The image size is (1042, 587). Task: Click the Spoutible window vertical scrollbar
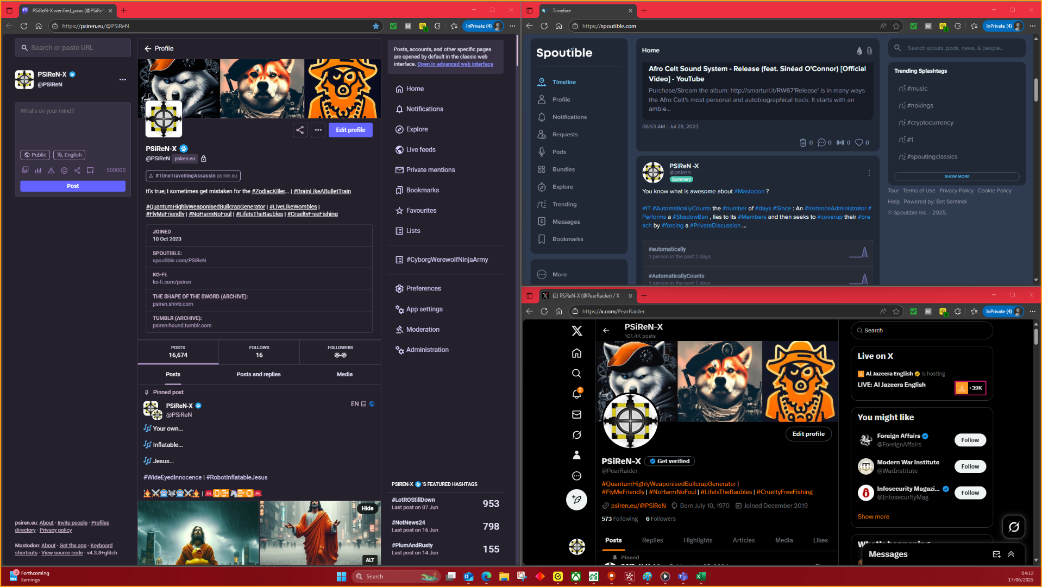point(1036,90)
